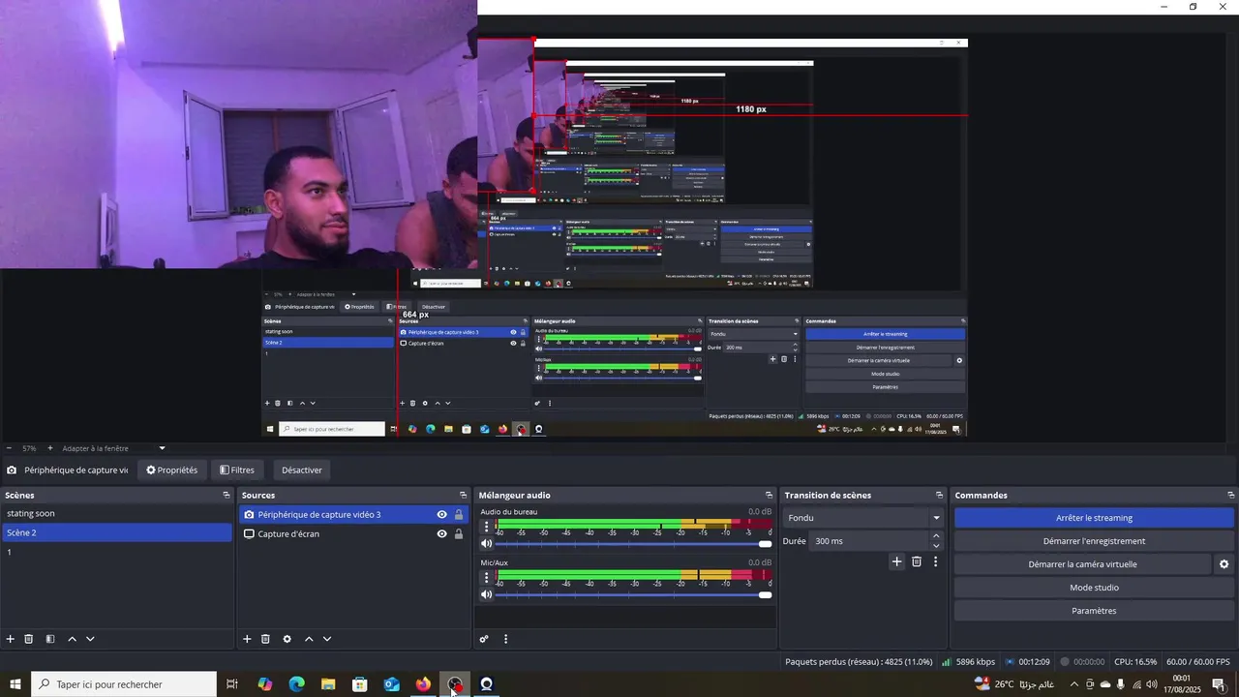Open Firefox from the taskbar
Viewport: 1239px width, 697px height.
pos(423,684)
